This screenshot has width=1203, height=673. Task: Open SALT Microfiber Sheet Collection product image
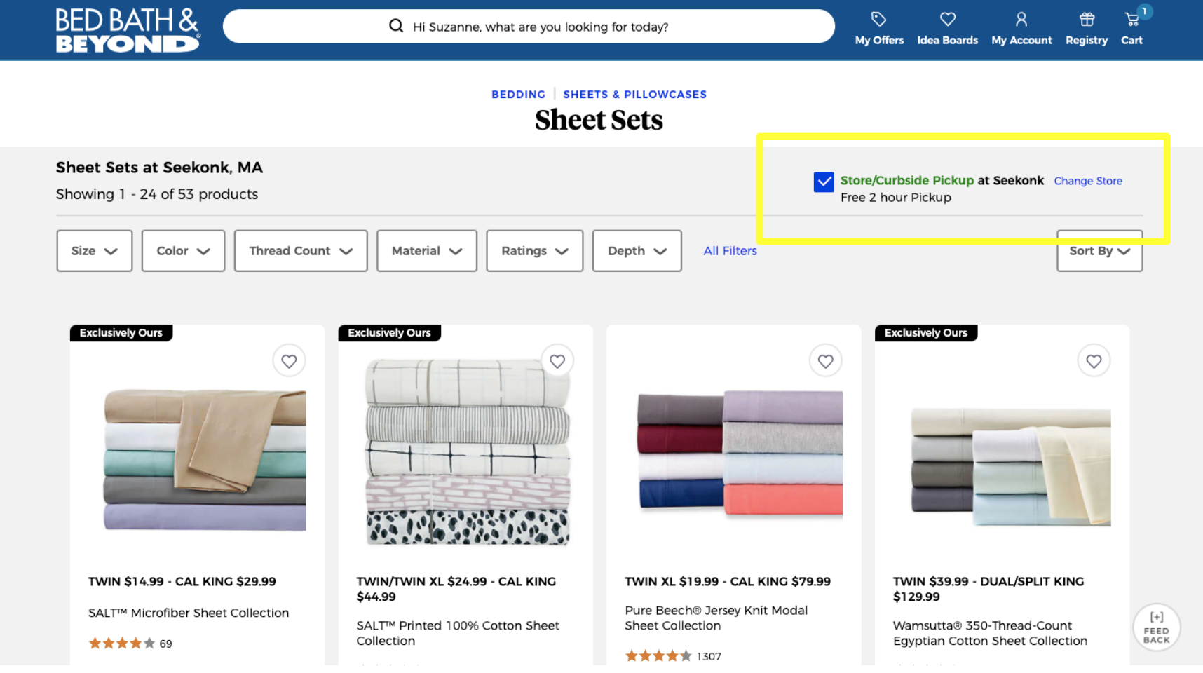[204, 459]
